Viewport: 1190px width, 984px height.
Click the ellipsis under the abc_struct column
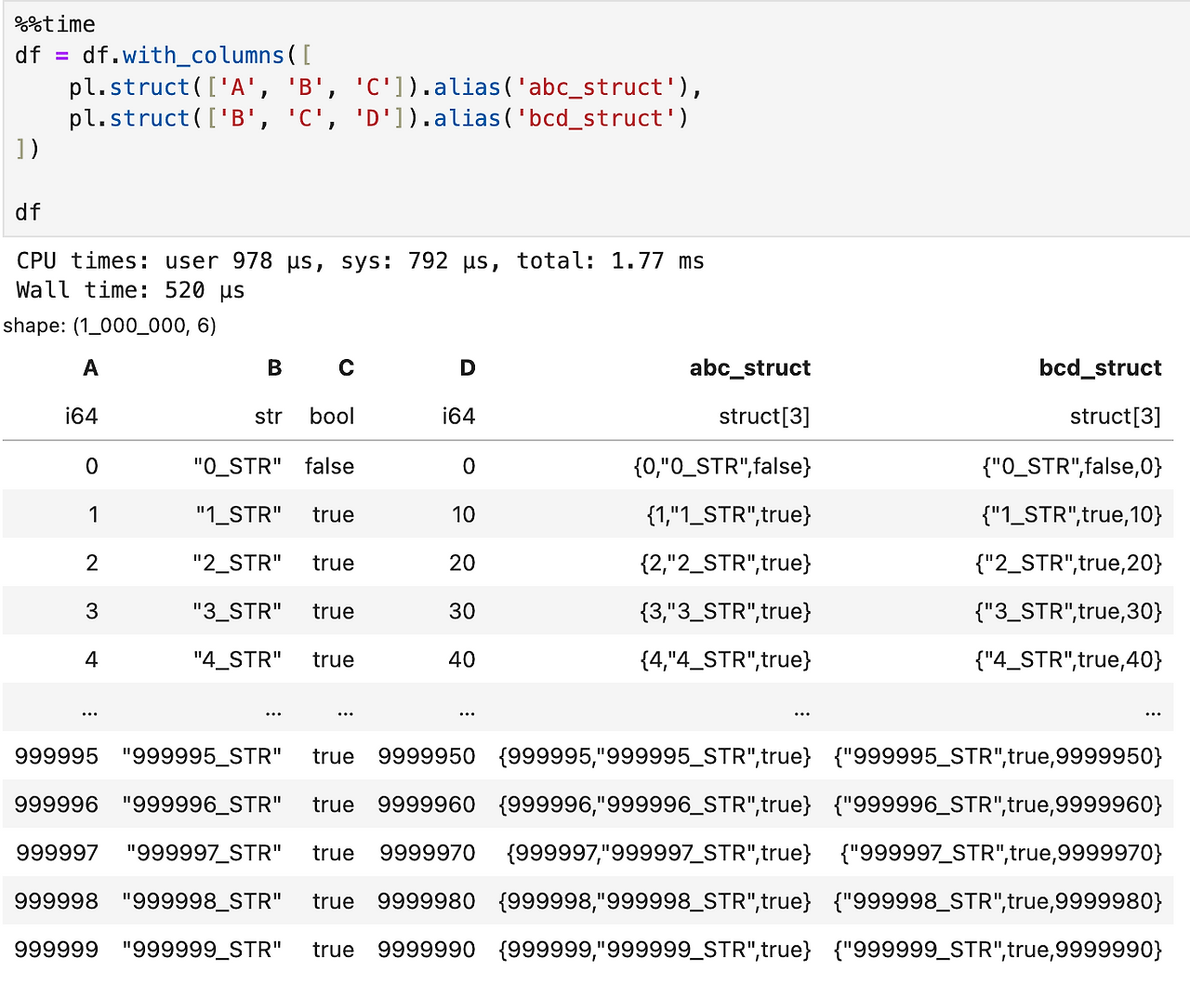801,711
